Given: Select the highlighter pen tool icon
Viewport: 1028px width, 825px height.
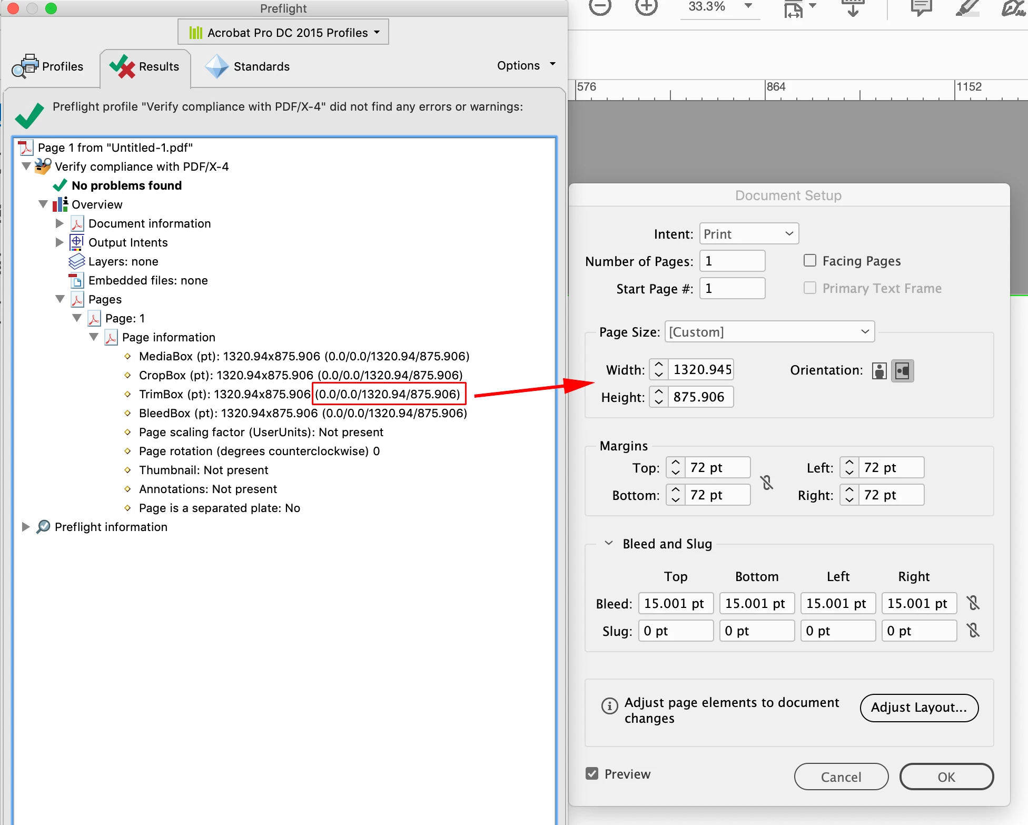Looking at the screenshot, I should (967, 7).
